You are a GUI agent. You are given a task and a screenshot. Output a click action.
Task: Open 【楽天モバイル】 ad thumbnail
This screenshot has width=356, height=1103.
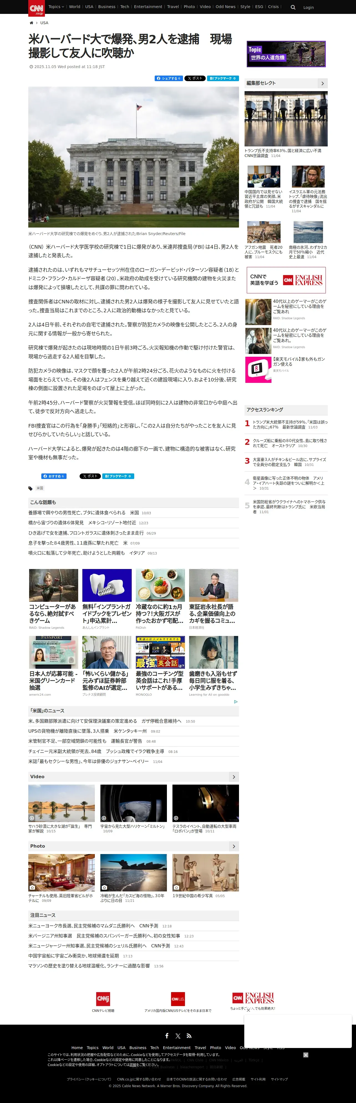coord(258,370)
